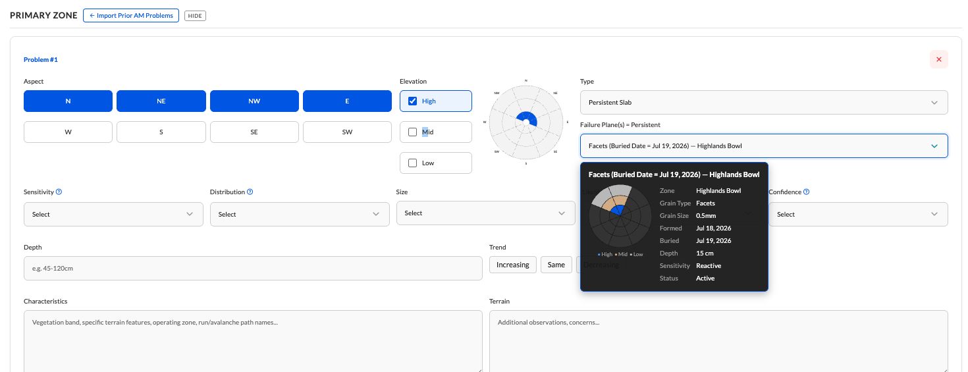Click the tooltip title Facets Highlands Bowl
The width and height of the screenshot is (968, 372).
[674, 175]
